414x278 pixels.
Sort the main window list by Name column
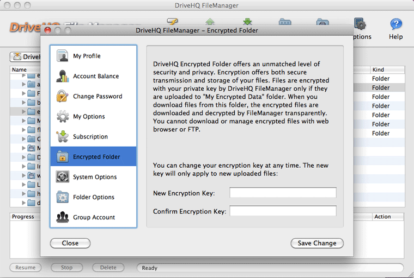25,69
